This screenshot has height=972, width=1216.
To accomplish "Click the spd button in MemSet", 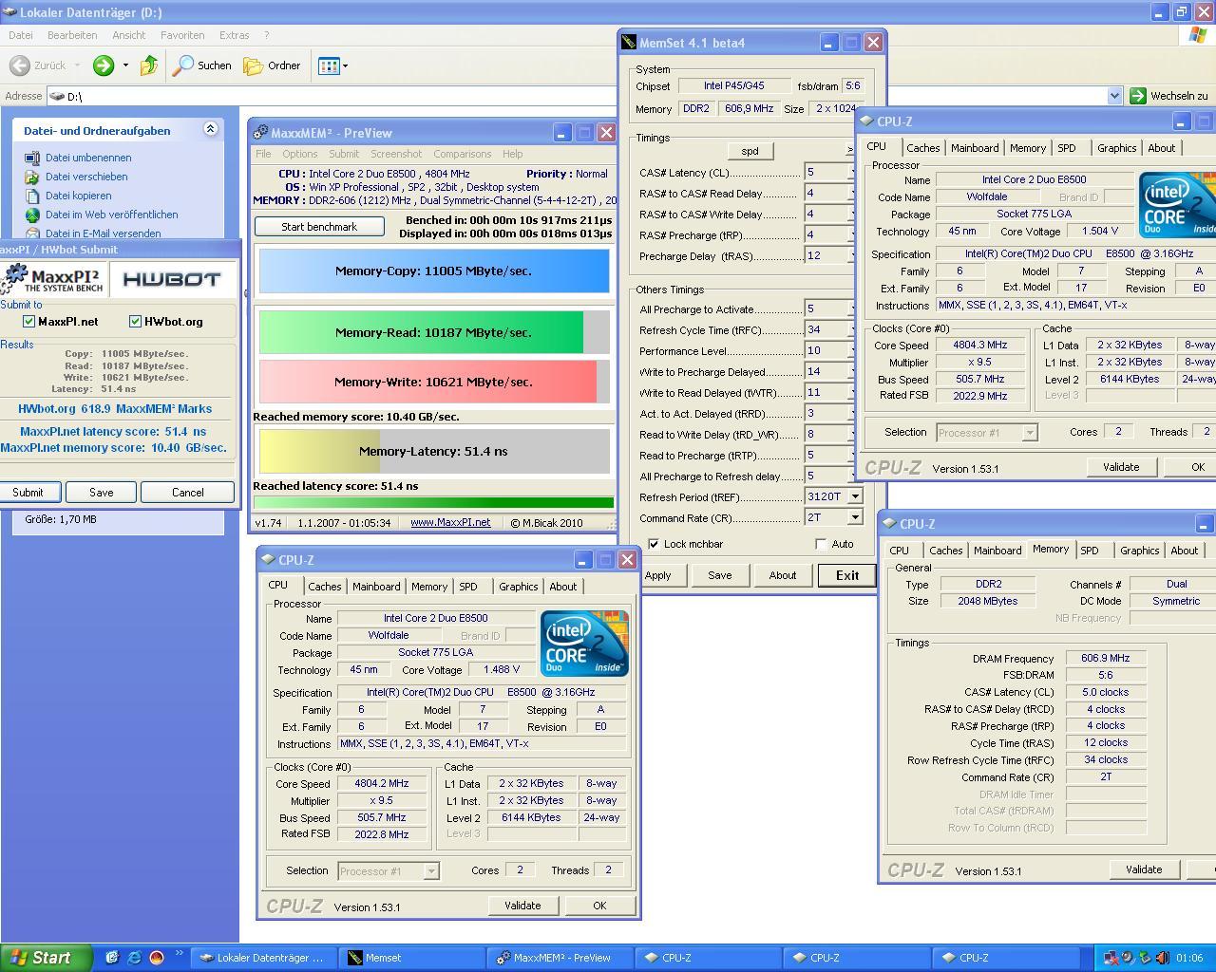I will (x=750, y=151).
